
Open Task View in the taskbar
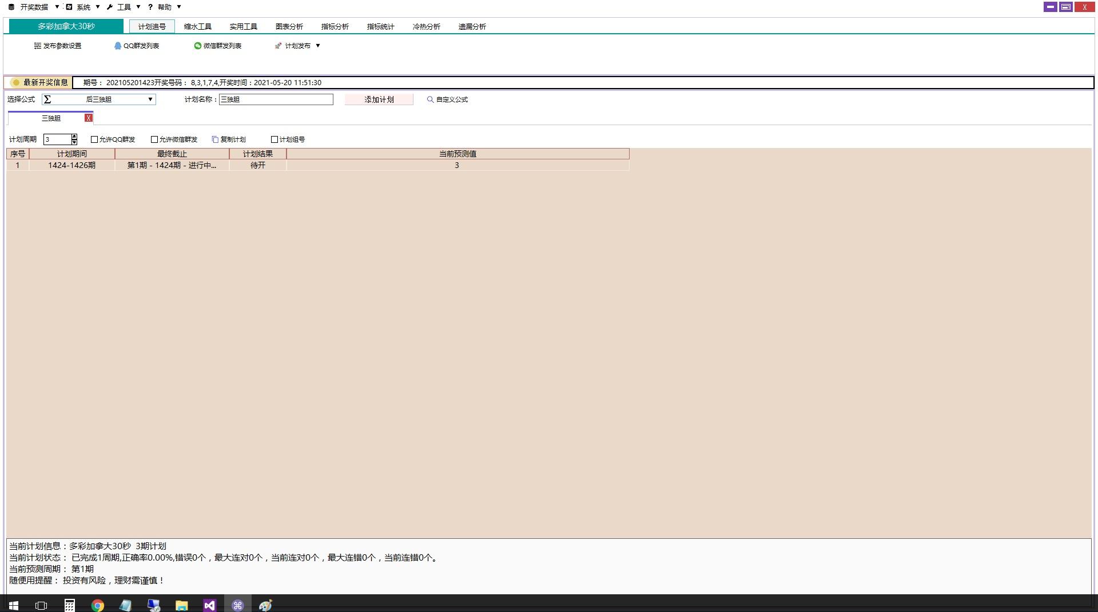point(41,605)
